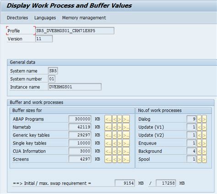Increase the Update (V1) work processes
The image size is (217, 194).
[x=204, y=127]
